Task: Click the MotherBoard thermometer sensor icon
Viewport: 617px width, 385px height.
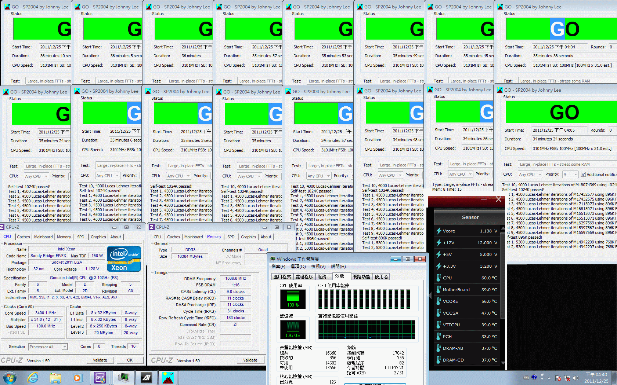Action: [x=439, y=290]
